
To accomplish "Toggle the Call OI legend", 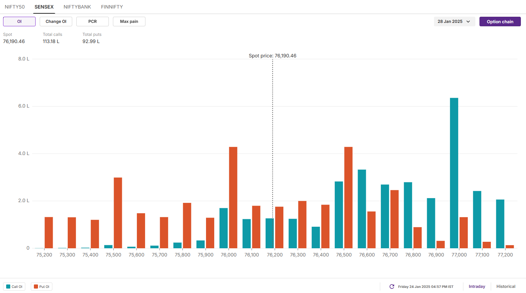I will coord(14,287).
